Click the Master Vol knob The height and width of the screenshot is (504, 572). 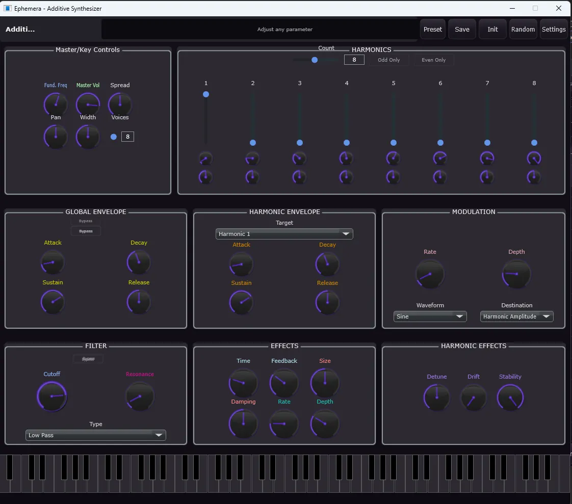[x=88, y=104]
